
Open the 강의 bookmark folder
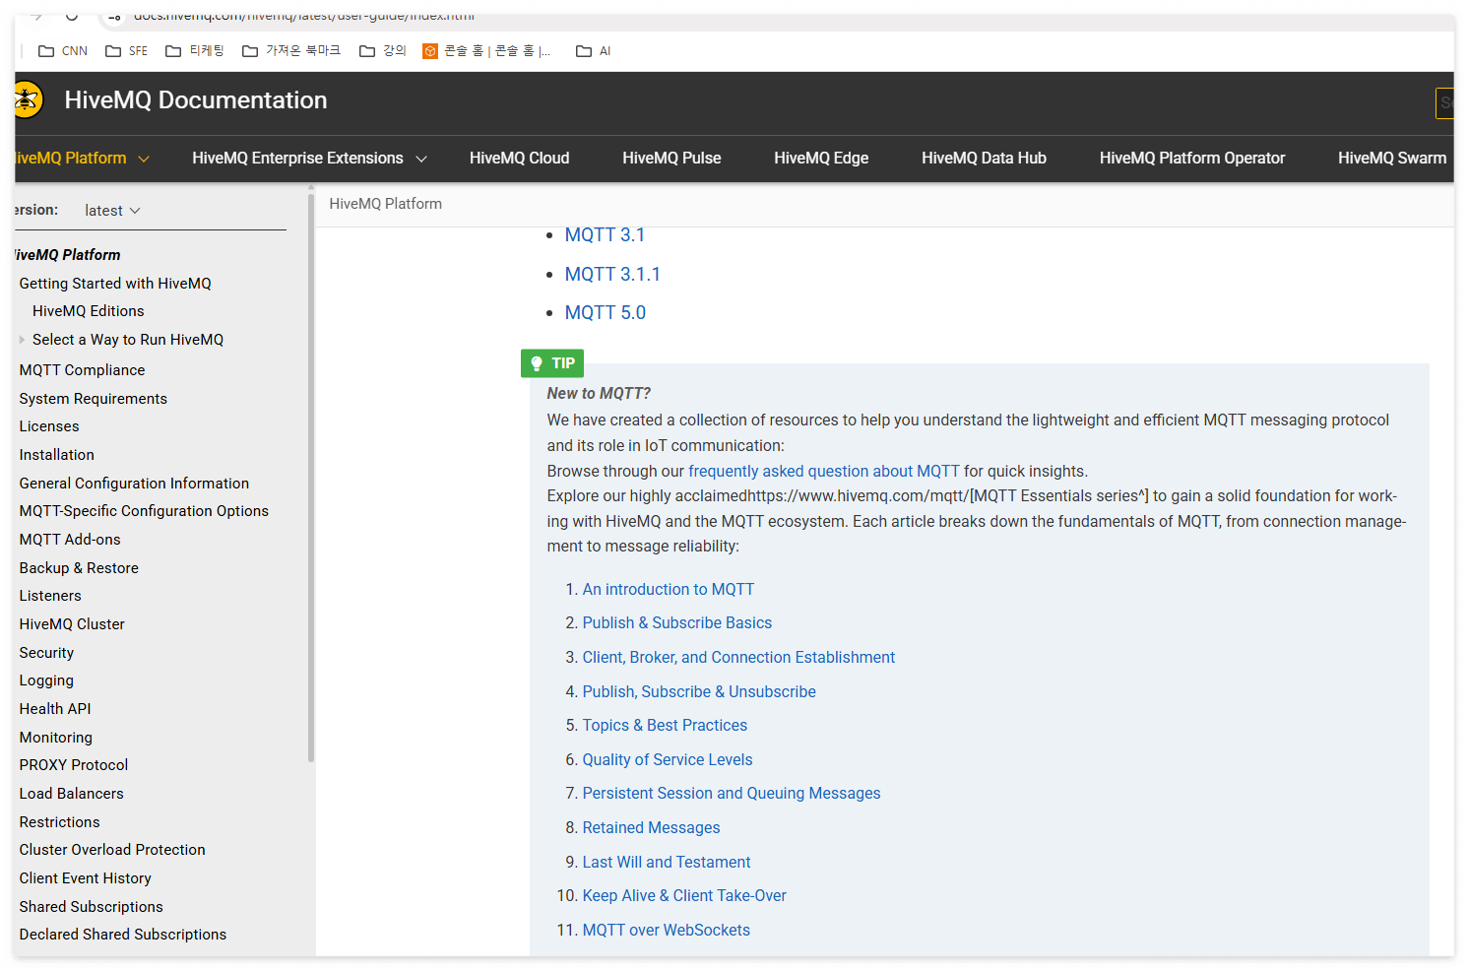pos(383,51)
